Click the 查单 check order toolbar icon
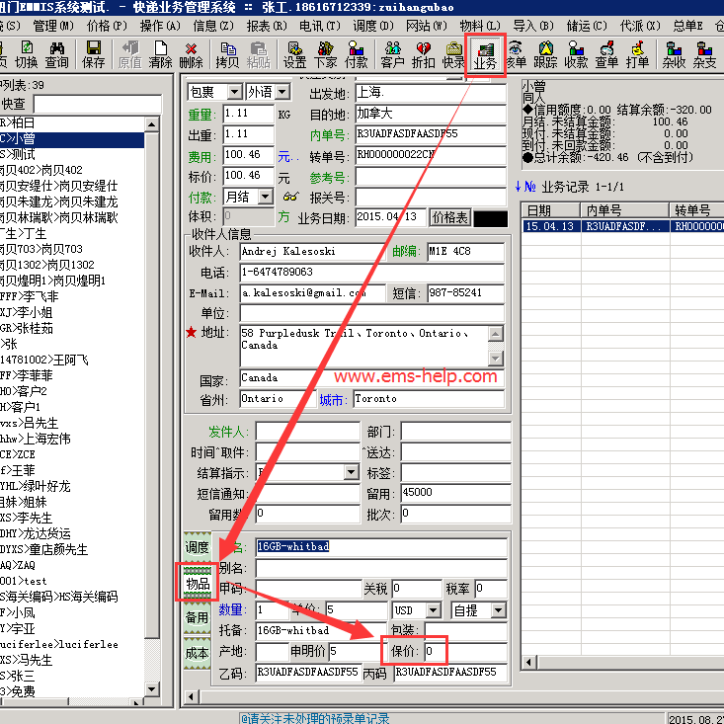Screen dimensions: 724x724 606,54
